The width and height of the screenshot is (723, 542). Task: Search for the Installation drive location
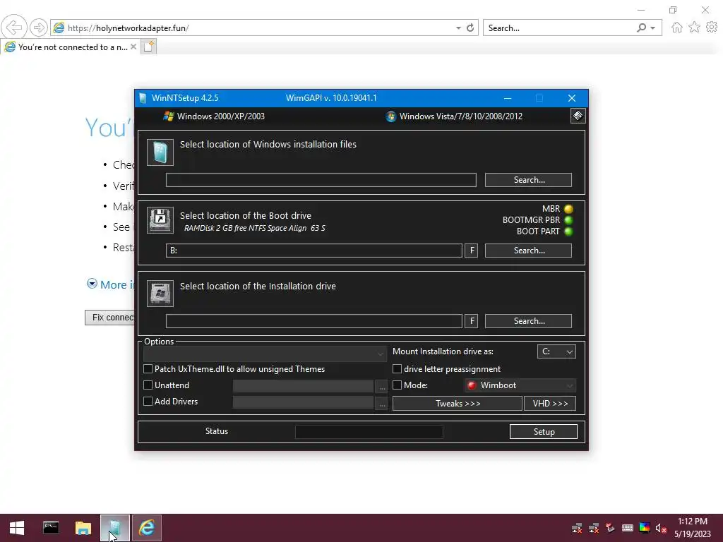528,321
